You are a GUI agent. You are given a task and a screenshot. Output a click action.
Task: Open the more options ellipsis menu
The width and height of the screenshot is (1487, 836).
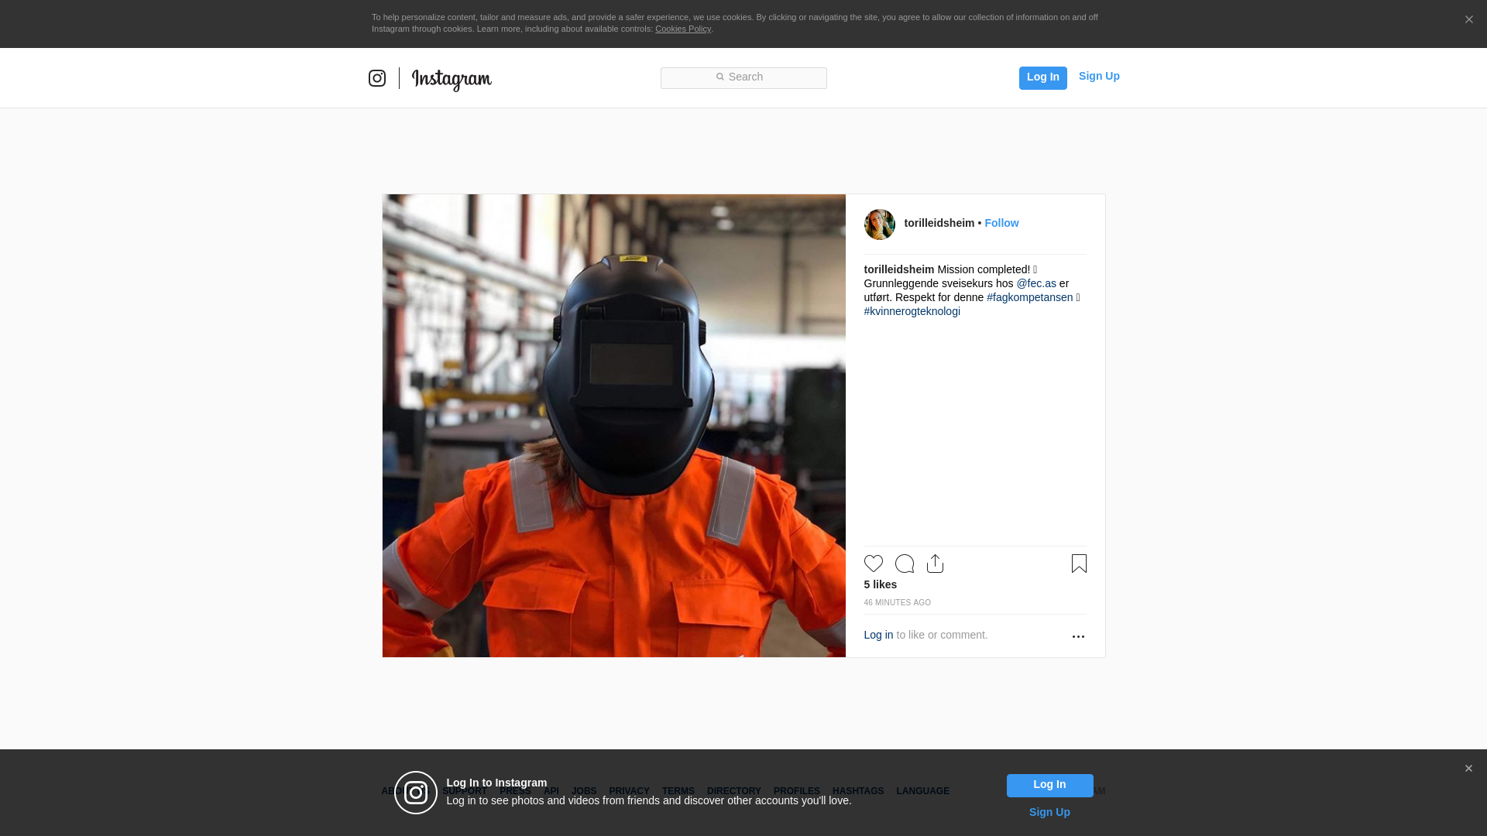[x=1078, y=636]
